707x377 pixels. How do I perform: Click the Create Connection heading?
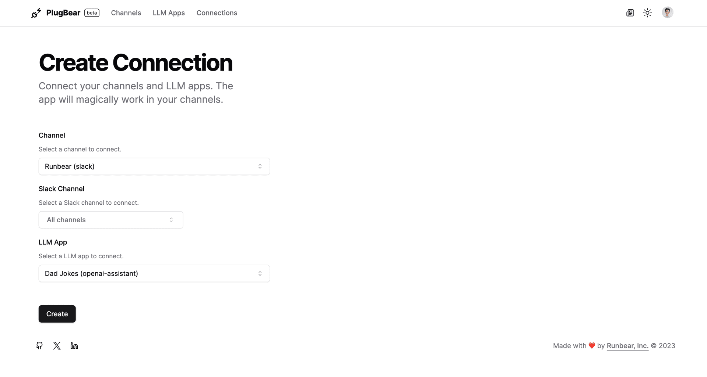coord(136,62)
